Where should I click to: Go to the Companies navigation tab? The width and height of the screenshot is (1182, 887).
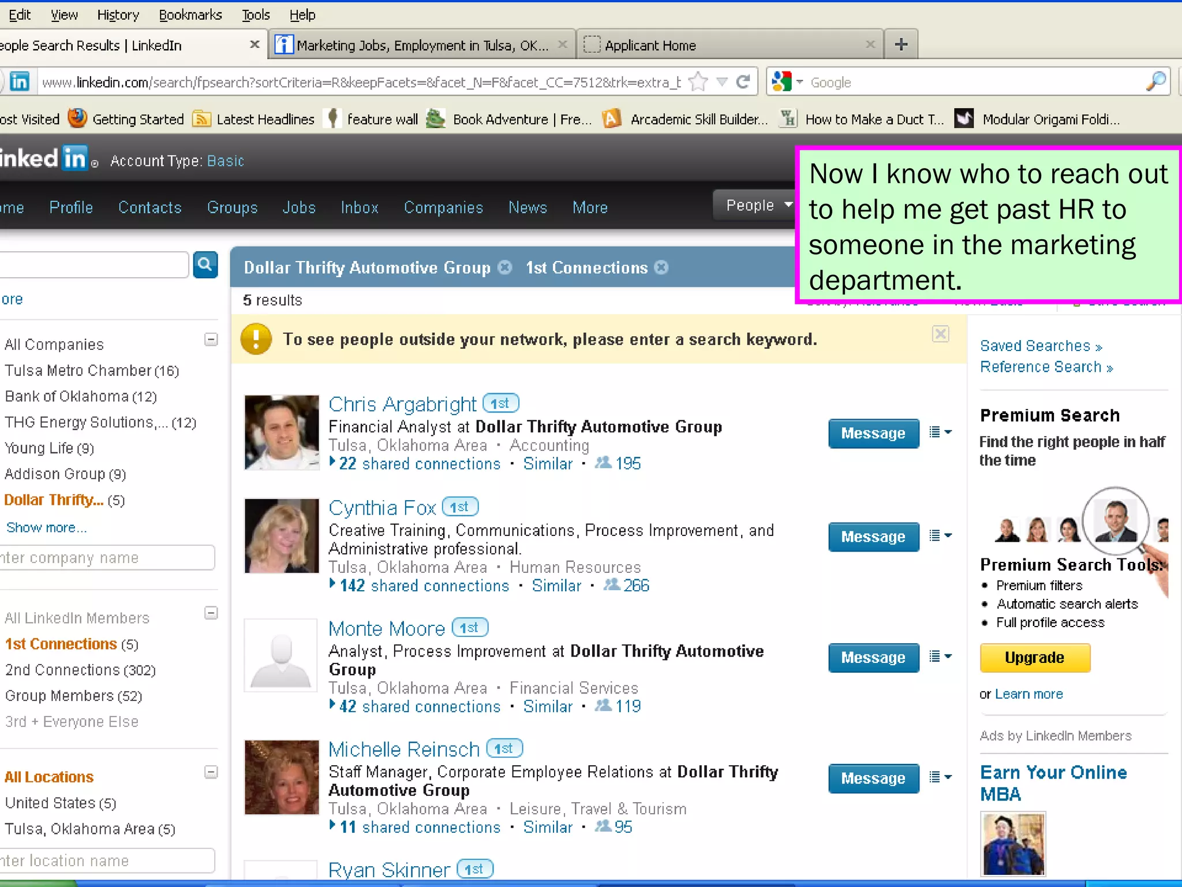tap(443, 207)
